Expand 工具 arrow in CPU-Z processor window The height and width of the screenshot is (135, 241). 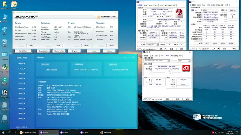166,49
